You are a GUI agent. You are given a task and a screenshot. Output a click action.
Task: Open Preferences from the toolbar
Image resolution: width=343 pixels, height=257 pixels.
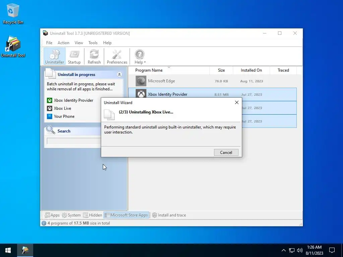[117, 56]
